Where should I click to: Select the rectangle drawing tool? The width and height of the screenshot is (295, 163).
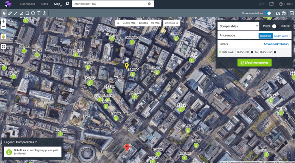(x=27, y=13)
